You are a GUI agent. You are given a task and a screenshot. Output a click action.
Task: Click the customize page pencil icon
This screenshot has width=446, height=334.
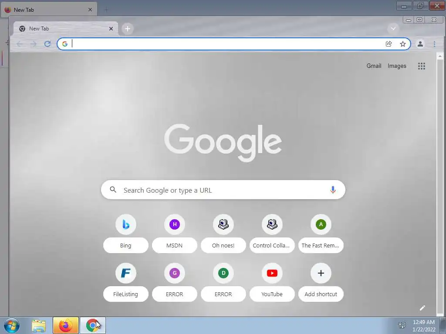pos(422,308)
